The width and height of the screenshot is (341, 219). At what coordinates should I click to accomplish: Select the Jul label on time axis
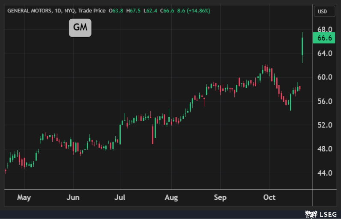tap(120, 198)
